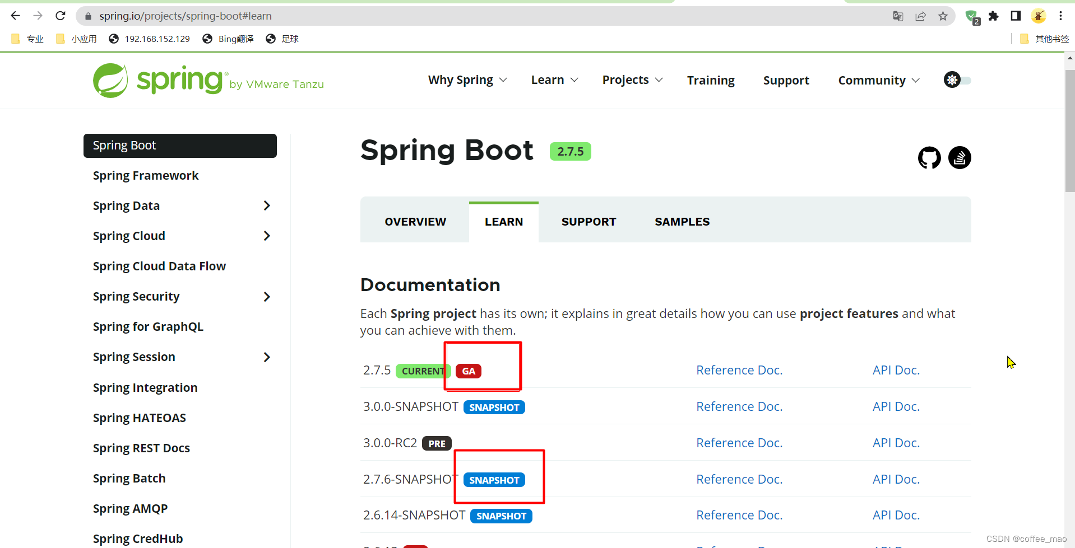Click the translate page icon in address bar
This screenshot has width=1075, height=548.
coord(898,16)
